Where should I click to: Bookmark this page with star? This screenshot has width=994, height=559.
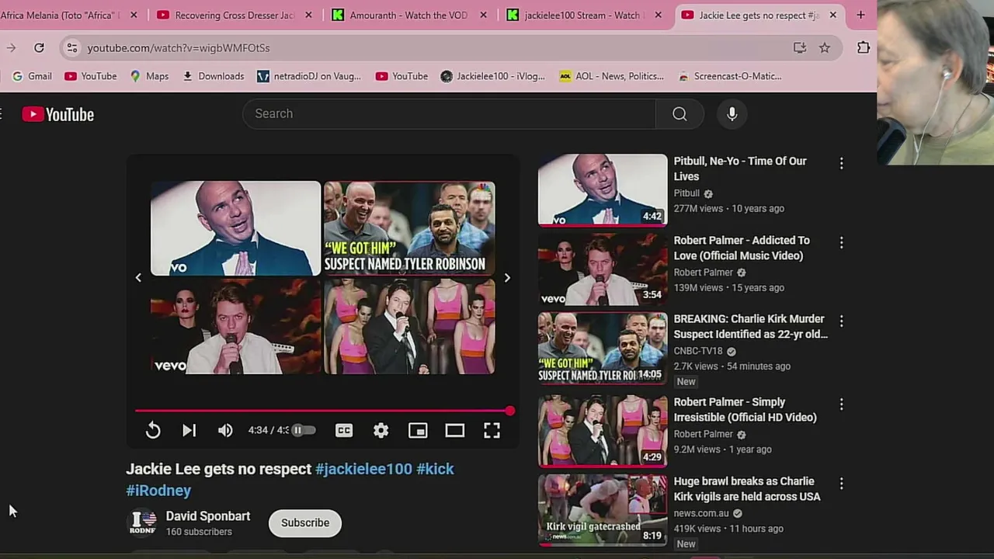click(x=825, y=48)
